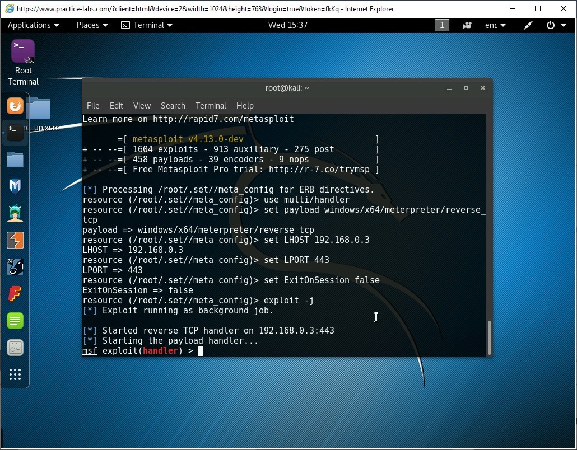Open the Applications menu
This screenshot has height=450, width=577.
click(x=33, y=25)
